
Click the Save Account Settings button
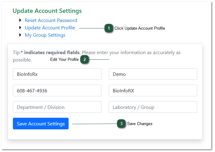(x=41, y=124)
